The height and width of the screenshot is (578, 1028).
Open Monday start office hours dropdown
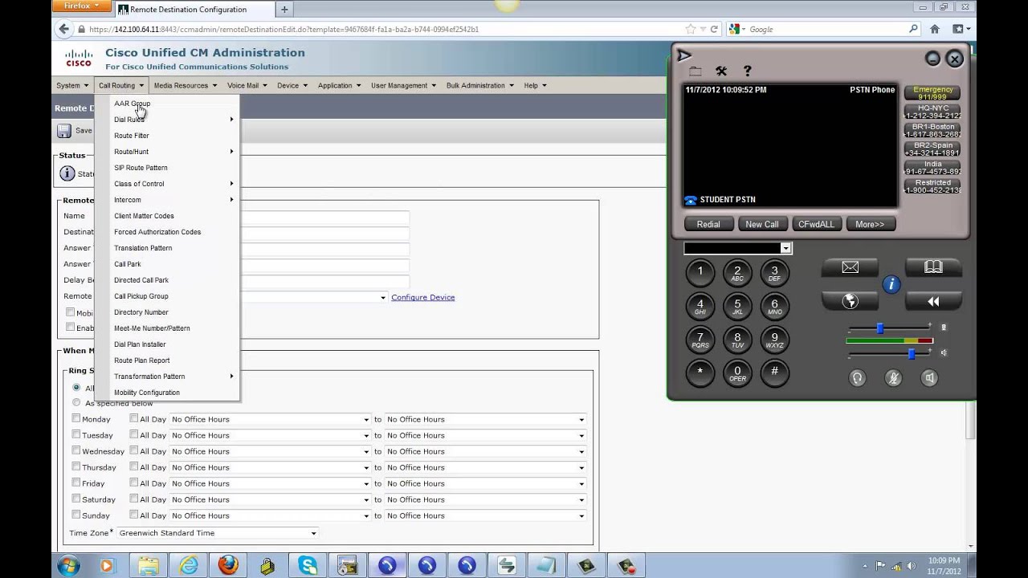coord(270,419)
